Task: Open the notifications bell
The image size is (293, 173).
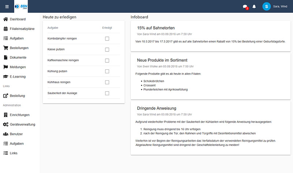Action: pos(254,7)
